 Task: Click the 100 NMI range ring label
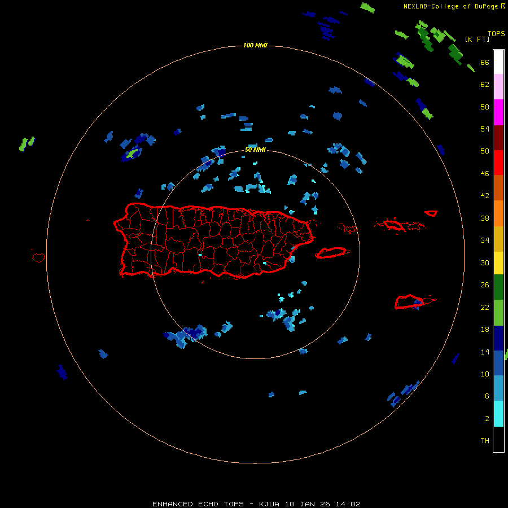tap(255, 45)
